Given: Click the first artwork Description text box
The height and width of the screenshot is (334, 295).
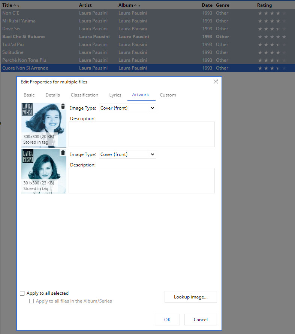Looking at the screenshot, I should coord(141,134).
